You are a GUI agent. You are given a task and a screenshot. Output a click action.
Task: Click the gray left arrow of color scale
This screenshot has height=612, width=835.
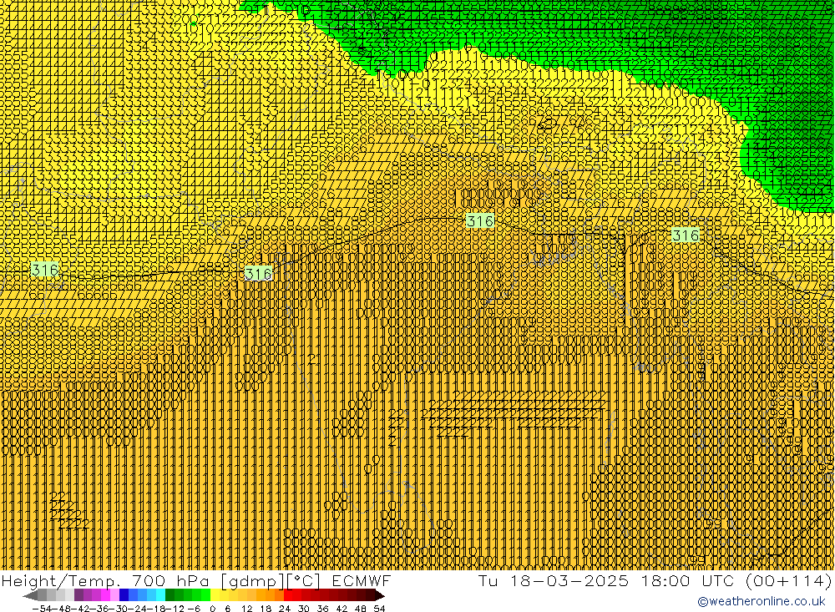[x=30, y=596]
